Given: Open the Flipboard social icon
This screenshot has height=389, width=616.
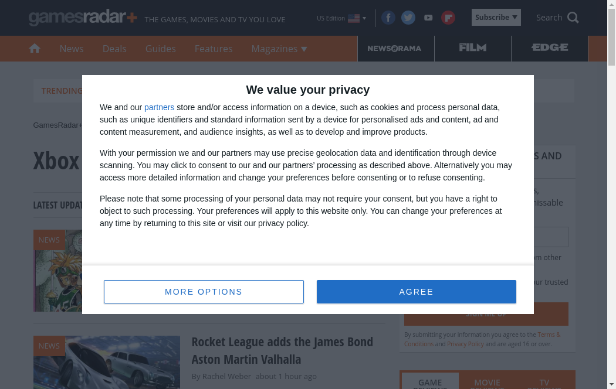Looking at the screenshot, I should 448,18.
